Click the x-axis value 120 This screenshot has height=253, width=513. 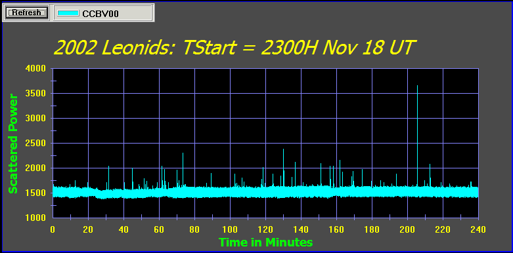[x=265, y=229]
